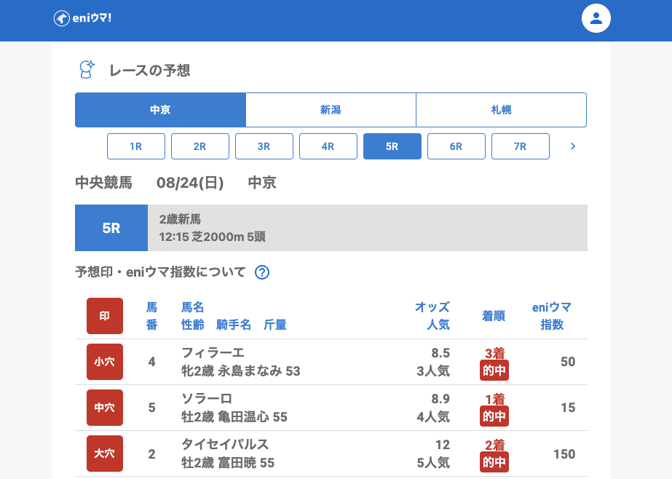The image size is (672, 479).
Task: Click the 小穴 prediction mark badge
Action: pyautogui.click(x=105, y=362)
